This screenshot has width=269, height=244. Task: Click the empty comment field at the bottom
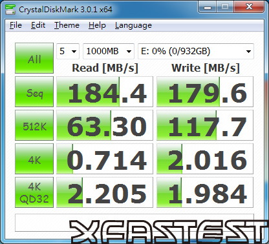(134, 223)
